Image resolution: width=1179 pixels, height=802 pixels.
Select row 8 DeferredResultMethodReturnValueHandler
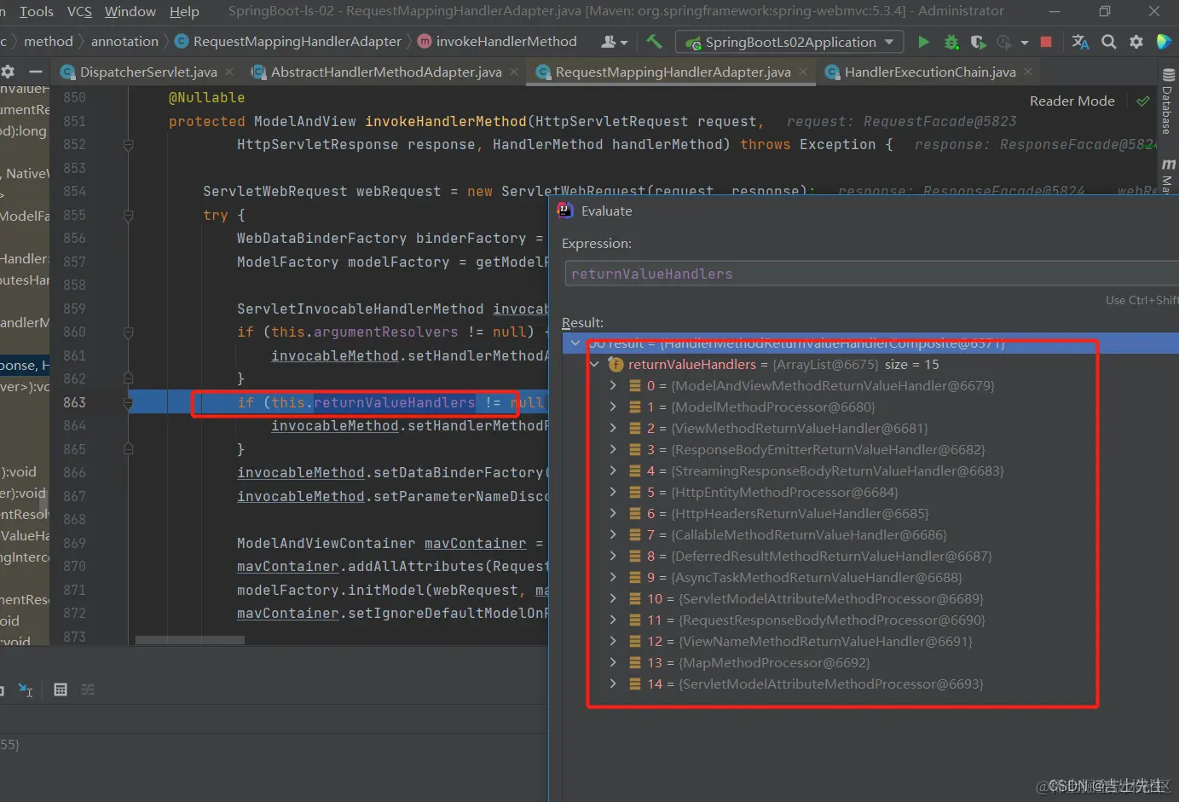870,556
